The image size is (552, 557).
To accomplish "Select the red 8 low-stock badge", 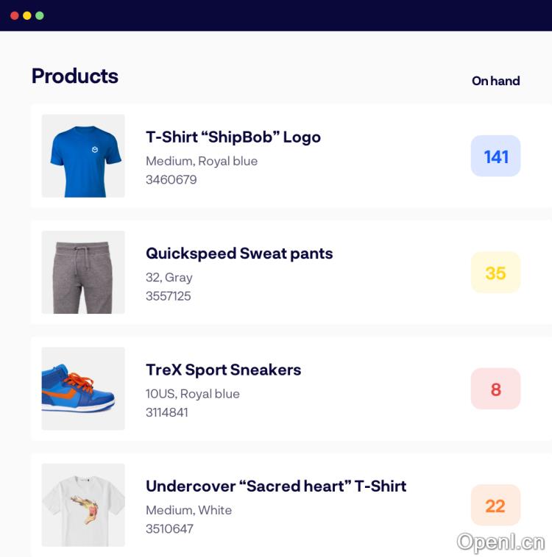I will click(x=495, y=389).
